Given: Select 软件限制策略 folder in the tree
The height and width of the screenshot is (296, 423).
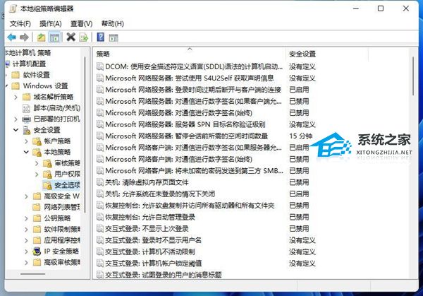Looking at the screenshot, I should 62,229.
